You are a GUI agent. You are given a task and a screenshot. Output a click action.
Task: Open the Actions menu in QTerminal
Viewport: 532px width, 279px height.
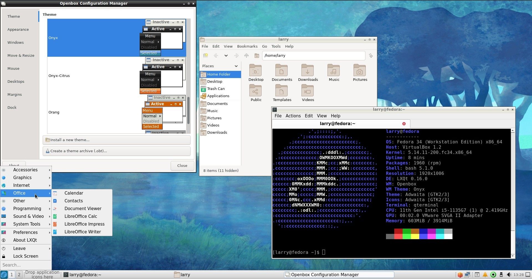point(293,116)
